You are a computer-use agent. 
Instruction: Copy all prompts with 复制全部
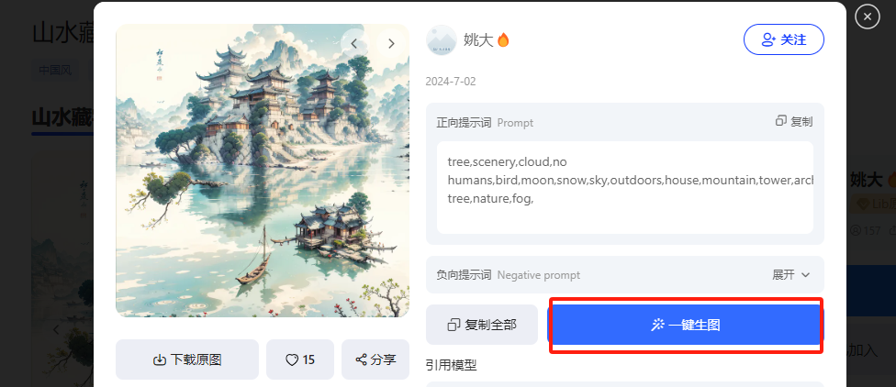pyautogui.click(x=482, y=325)
